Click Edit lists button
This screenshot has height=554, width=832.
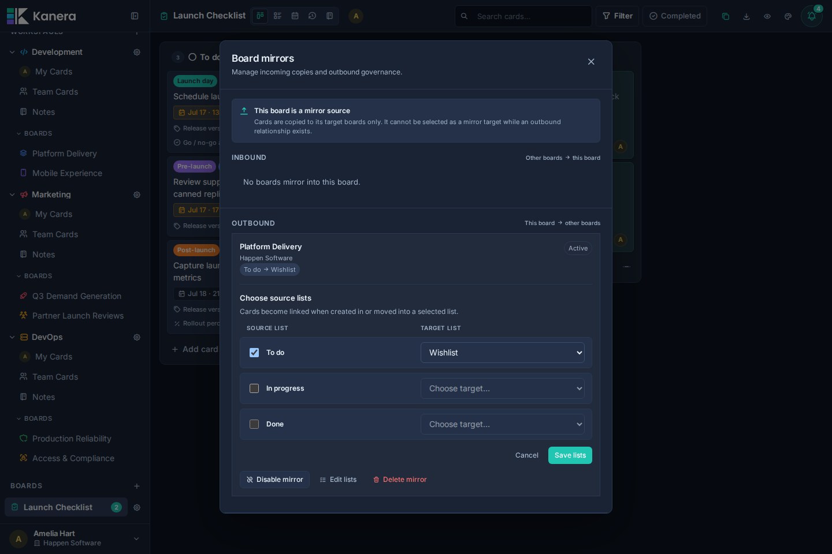338,480
